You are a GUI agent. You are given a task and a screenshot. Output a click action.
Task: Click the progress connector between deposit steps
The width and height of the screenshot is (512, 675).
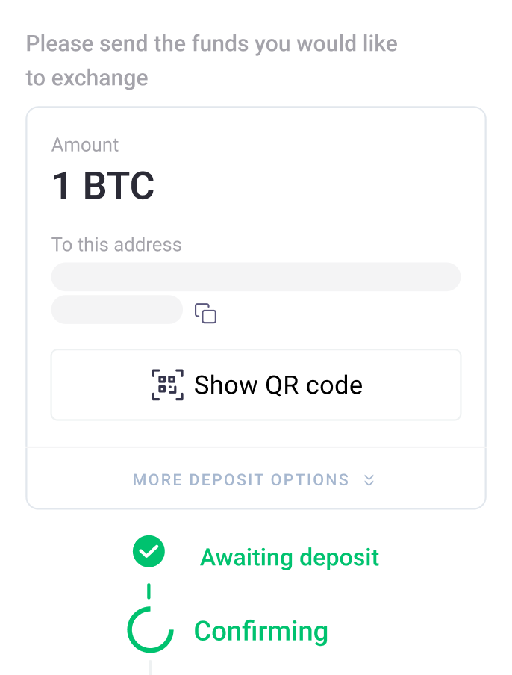[149, 592]
